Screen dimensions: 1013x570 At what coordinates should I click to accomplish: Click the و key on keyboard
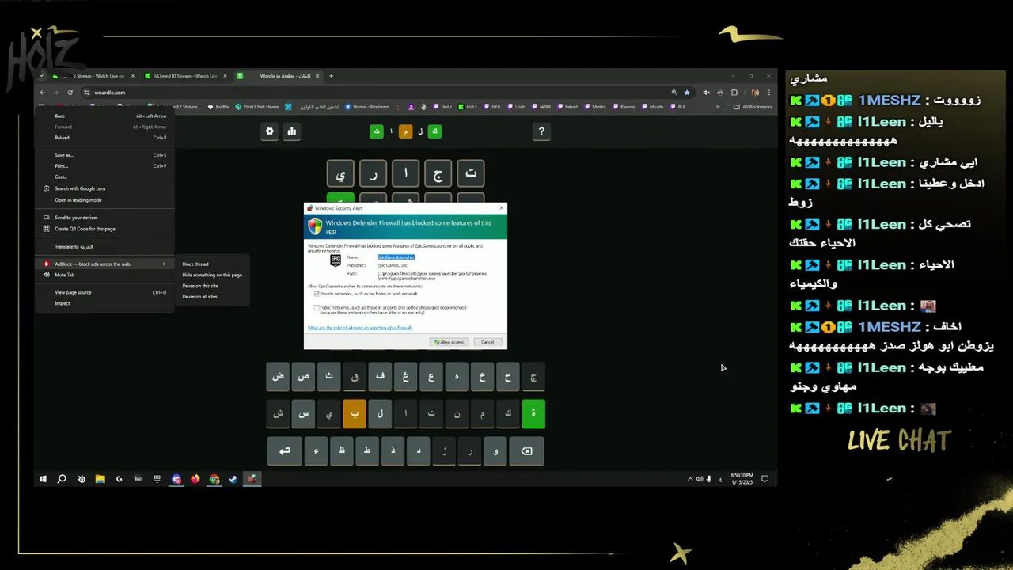coord(495,451)
